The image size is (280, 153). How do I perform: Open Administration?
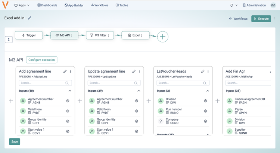tap(254, 5)
